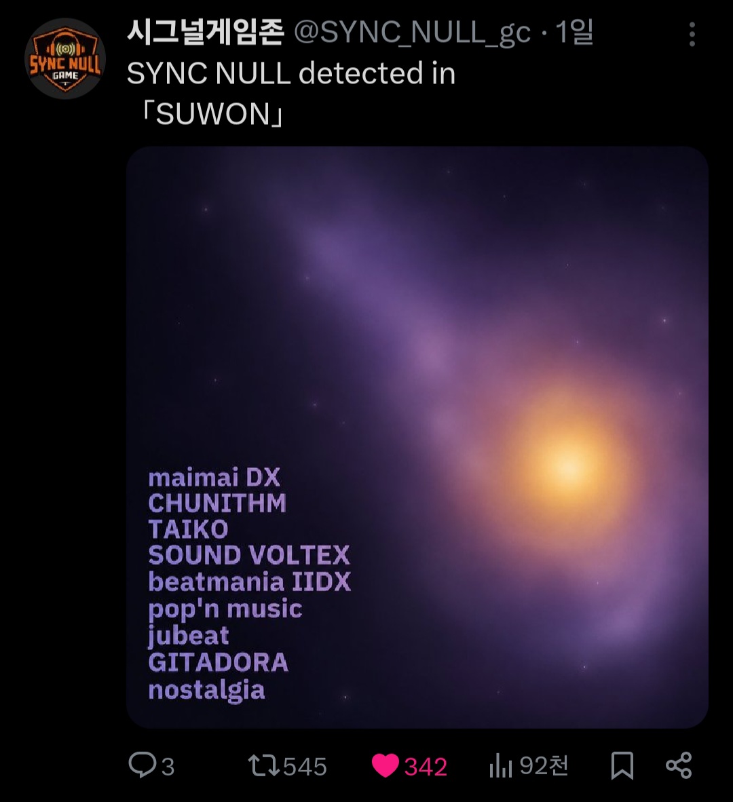
Task: Open the 시그널게임존 display name
Action: (x=205, y=32)
